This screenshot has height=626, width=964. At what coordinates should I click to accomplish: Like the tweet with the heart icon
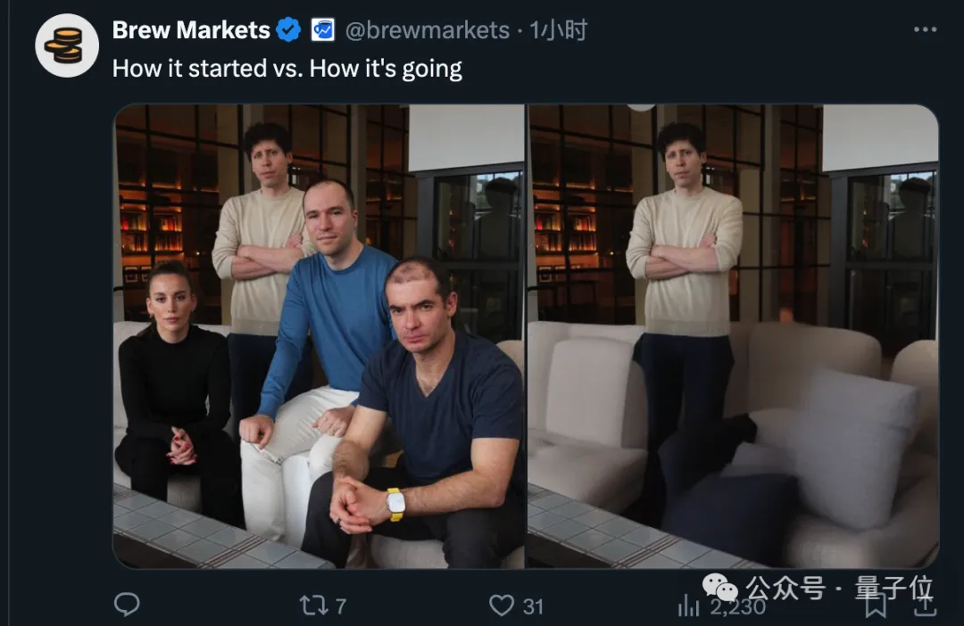[x=502, y=606]
